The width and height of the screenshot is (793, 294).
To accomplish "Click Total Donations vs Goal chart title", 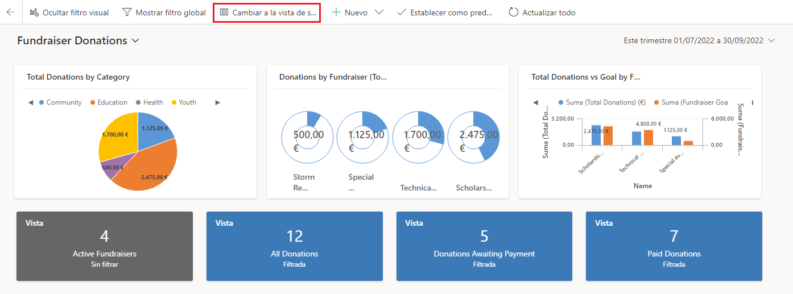I will point(586,77).
